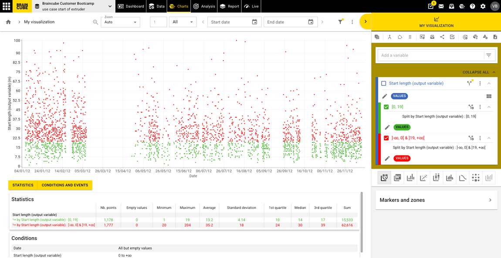This screenshot has width=501, height=258.
Task: Open the Braincube Customer Bootcamp project dropdown
Action: 110,6
